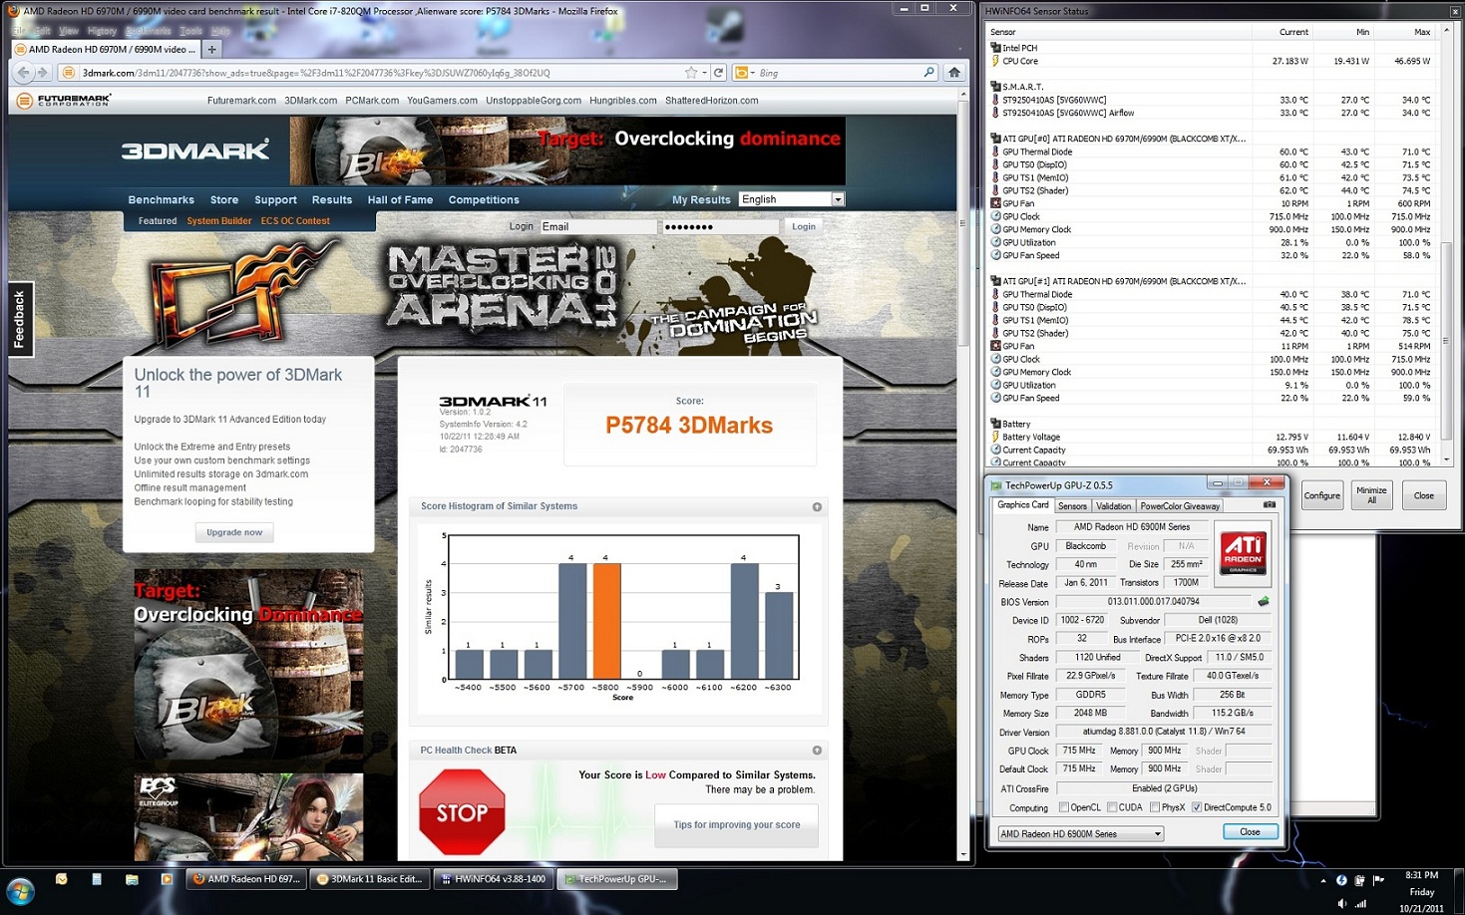Switch to the Sensors tab in GPU-Z

click(1072, 506)
